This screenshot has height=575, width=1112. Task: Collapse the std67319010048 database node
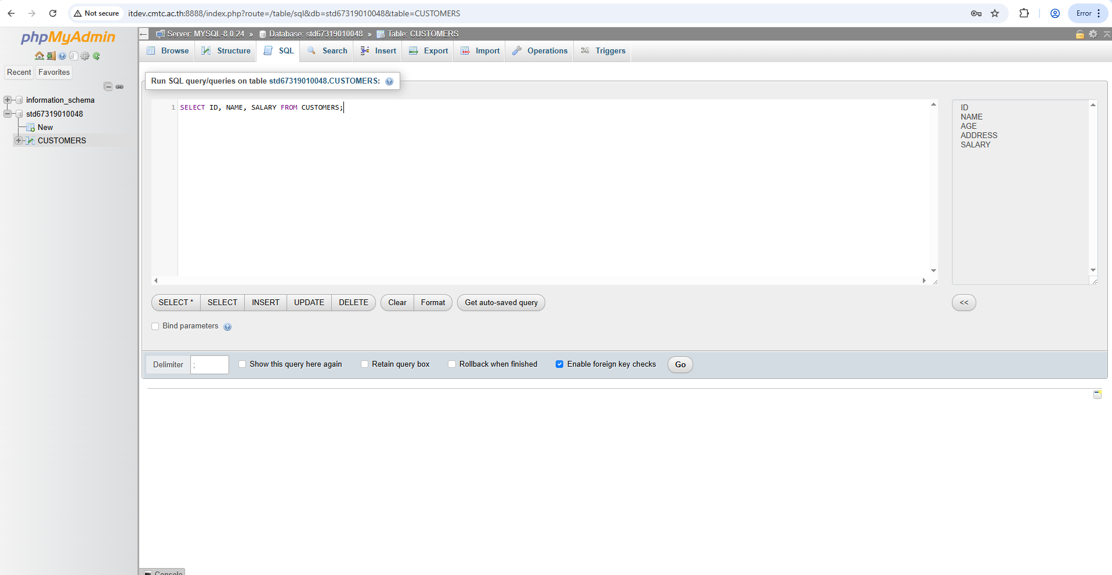pos(8,114)
